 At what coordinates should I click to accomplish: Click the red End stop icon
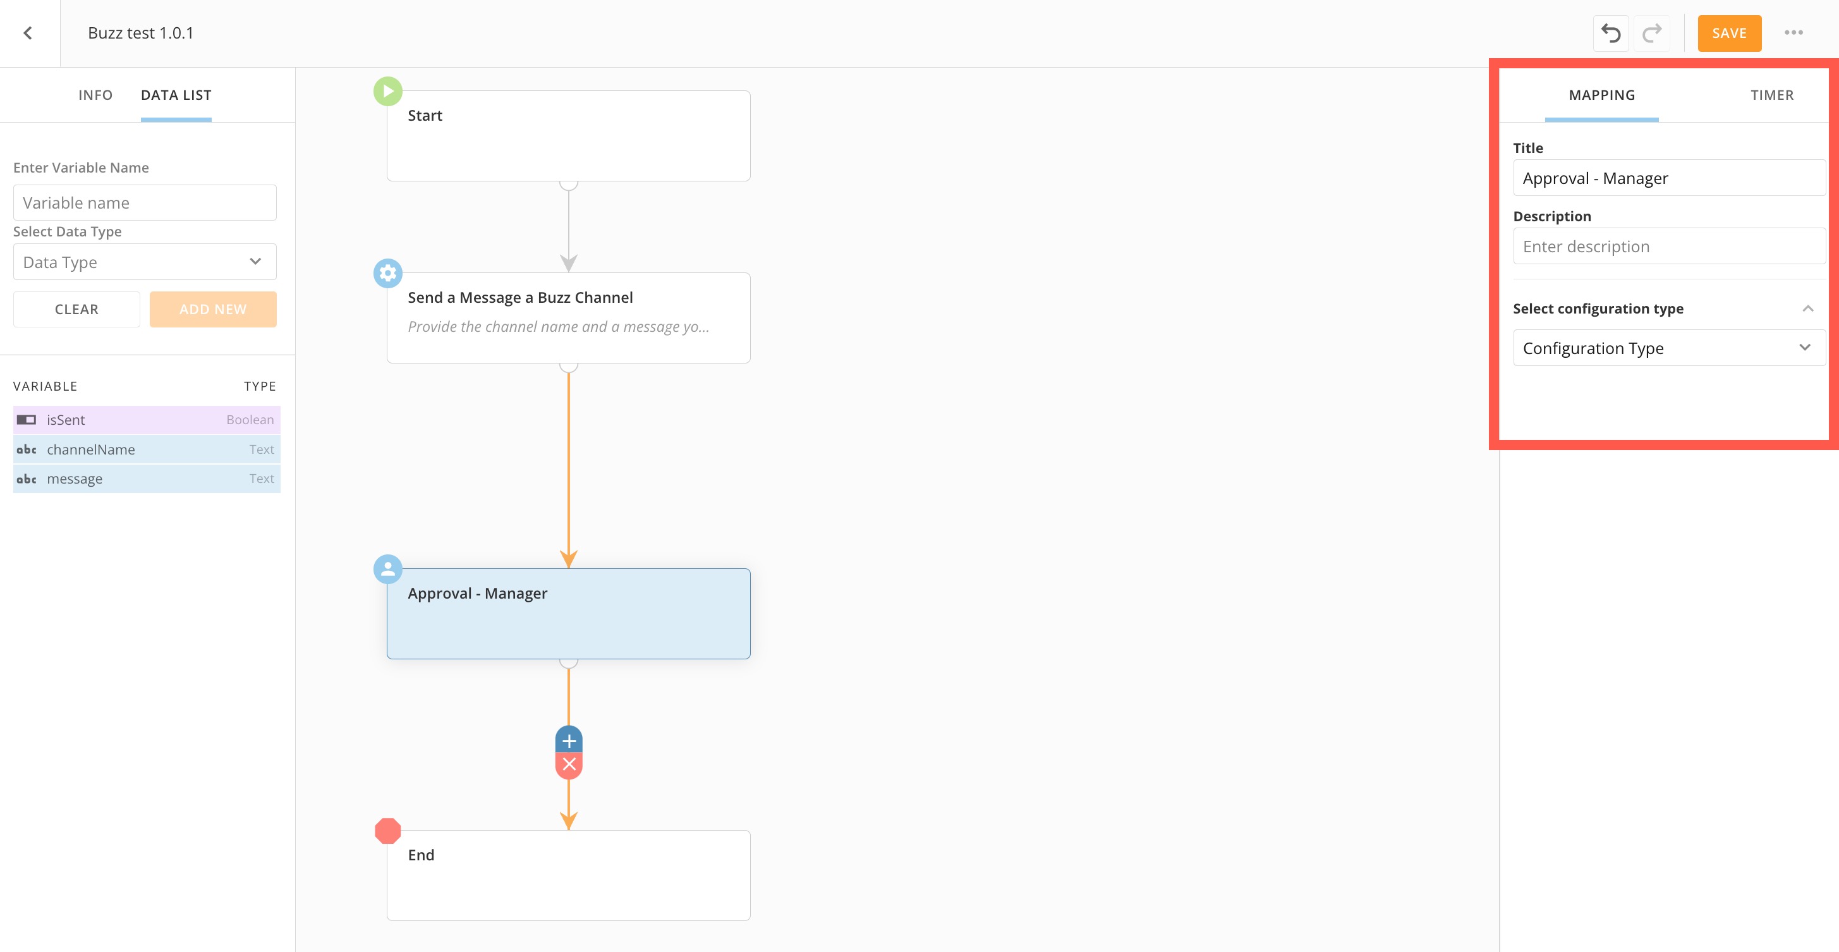coord(387,831)
